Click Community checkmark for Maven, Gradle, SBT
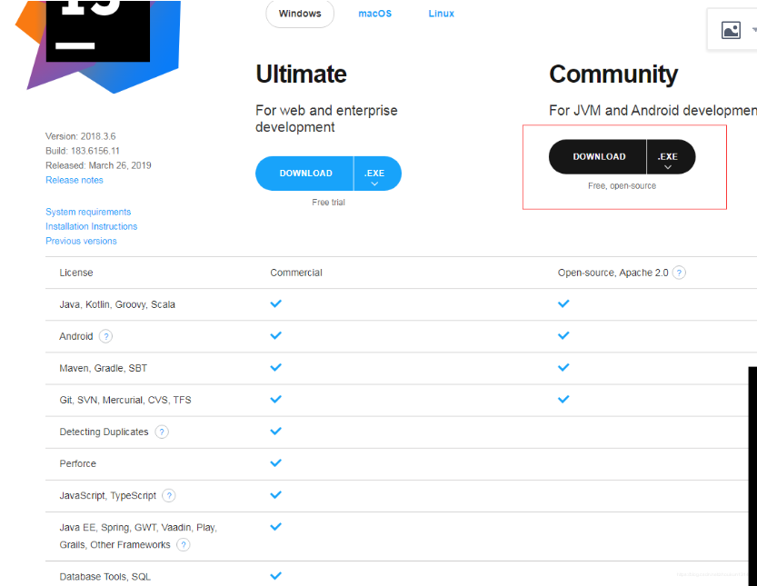Image resolution: width=757 pixels, height=586 pixels. (563, 367)
